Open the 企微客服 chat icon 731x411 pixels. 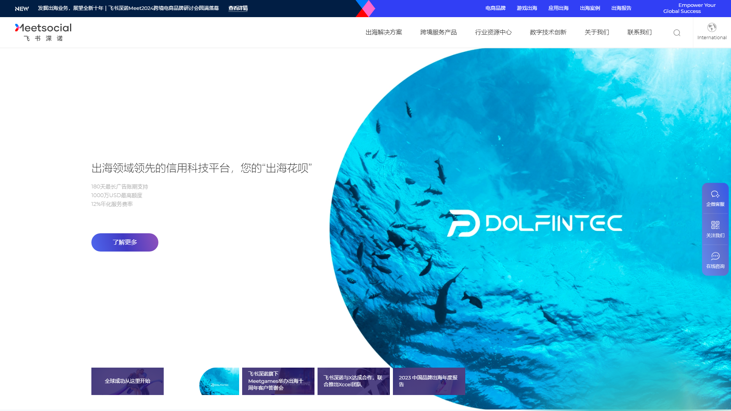[715, 194]
